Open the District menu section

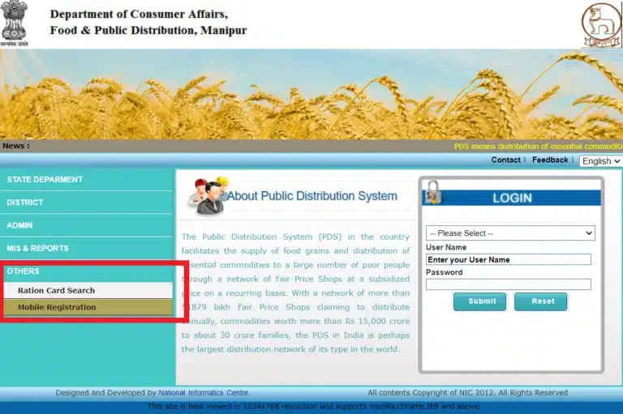(25, 203)
